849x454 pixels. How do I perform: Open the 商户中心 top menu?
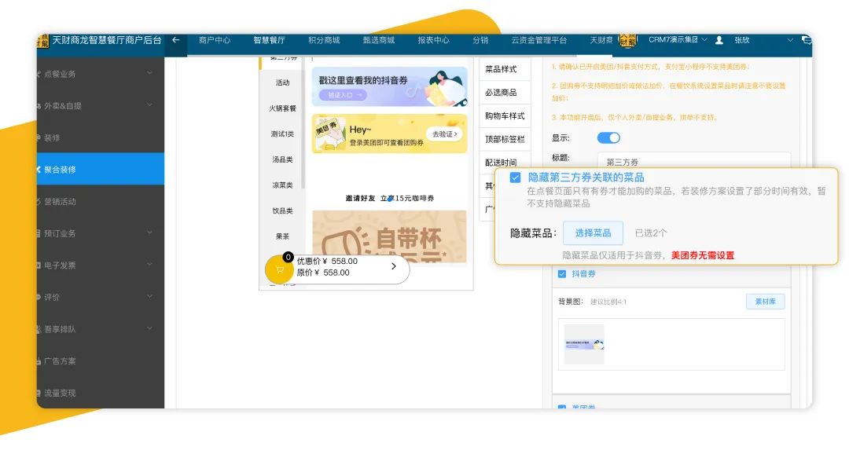(x=215, y=40)
